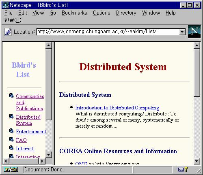Click inside the Location URL field
The width and height of the screenshot is (203, 175).
108,32
